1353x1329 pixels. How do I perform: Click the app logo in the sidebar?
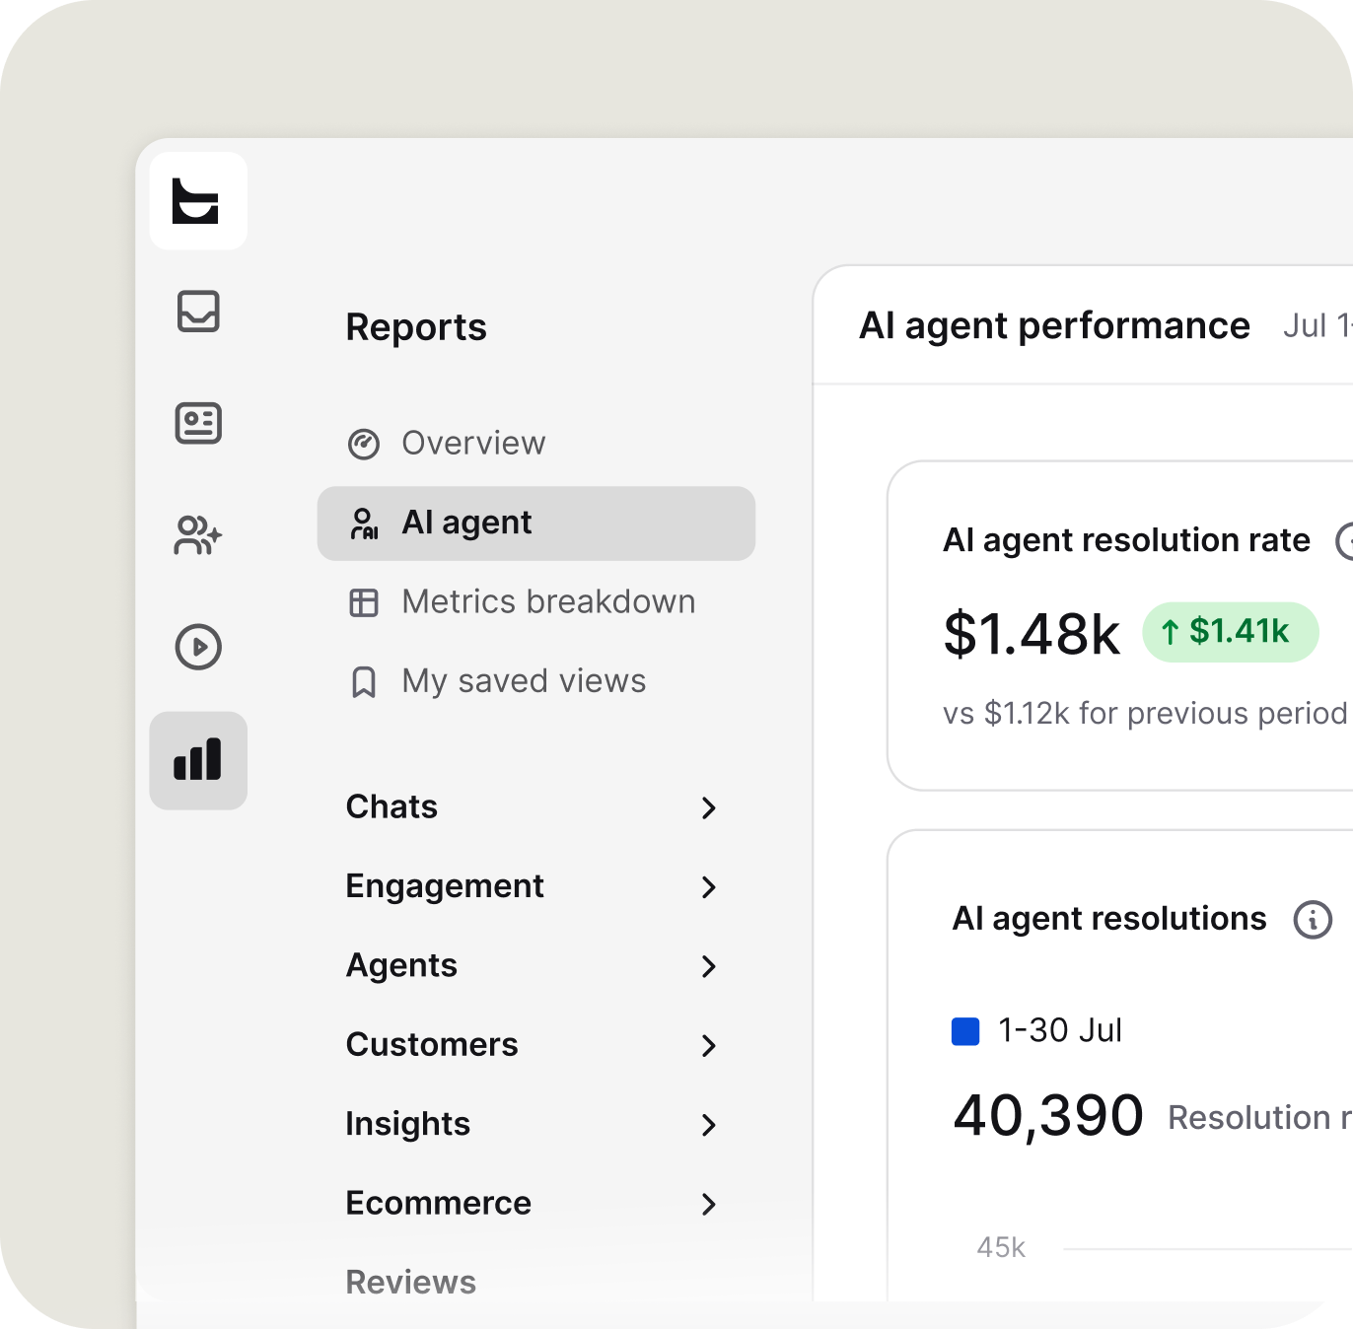point(197,201)
